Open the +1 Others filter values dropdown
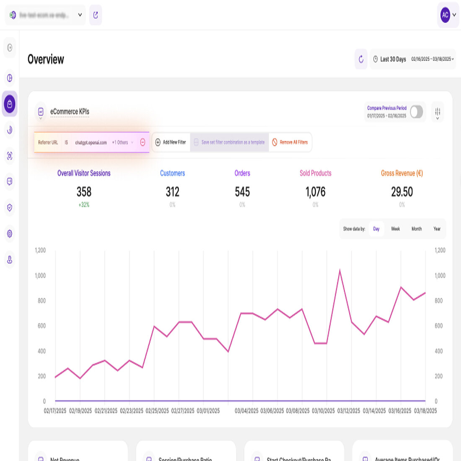 click(x=122, y=142)
